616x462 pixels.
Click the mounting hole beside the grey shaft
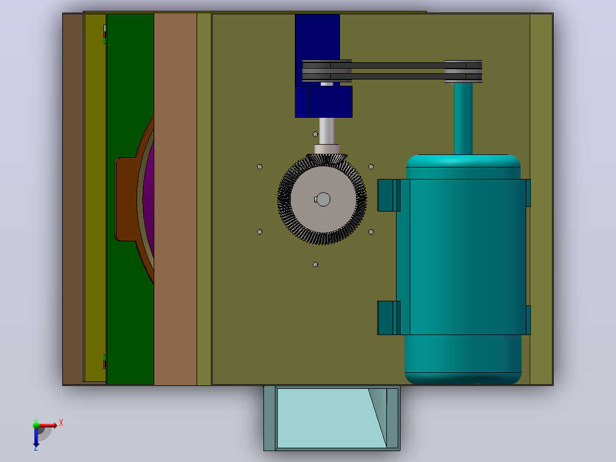point(315,134)
